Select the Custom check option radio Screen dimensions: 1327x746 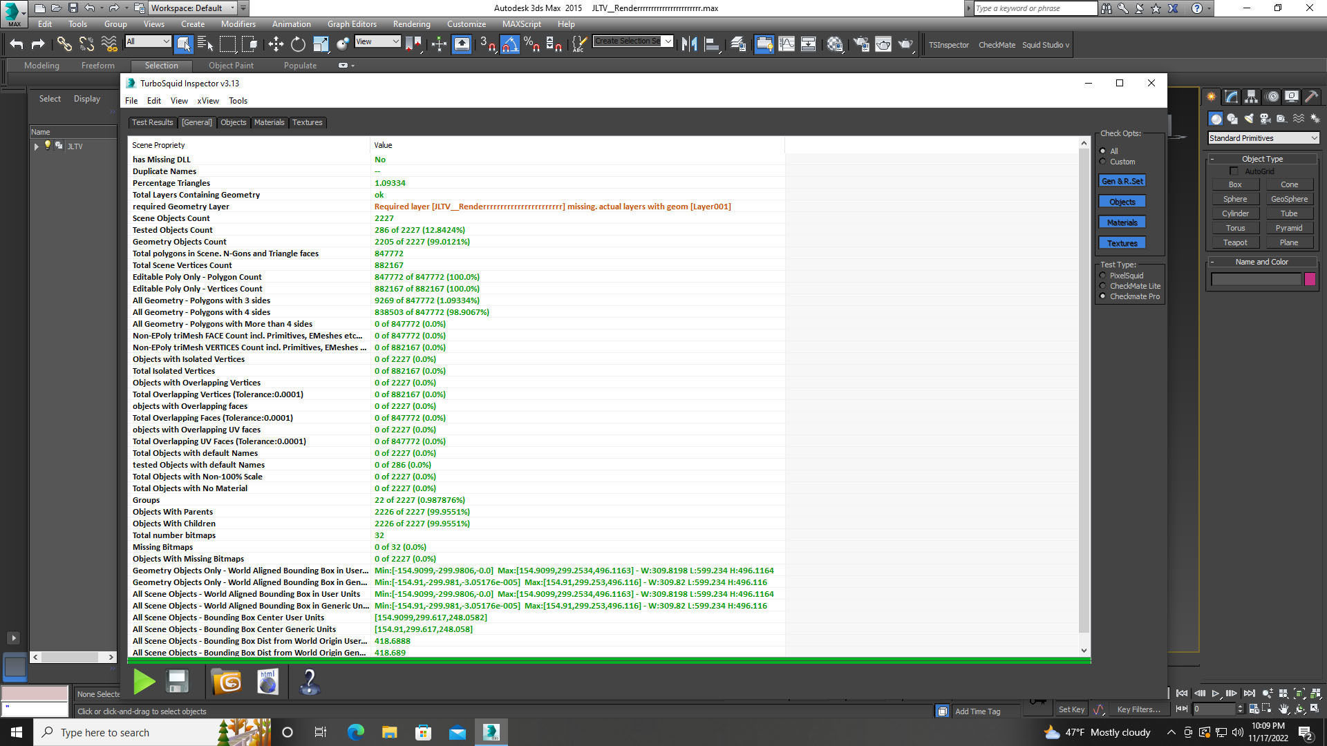[x=1103, y=162]
